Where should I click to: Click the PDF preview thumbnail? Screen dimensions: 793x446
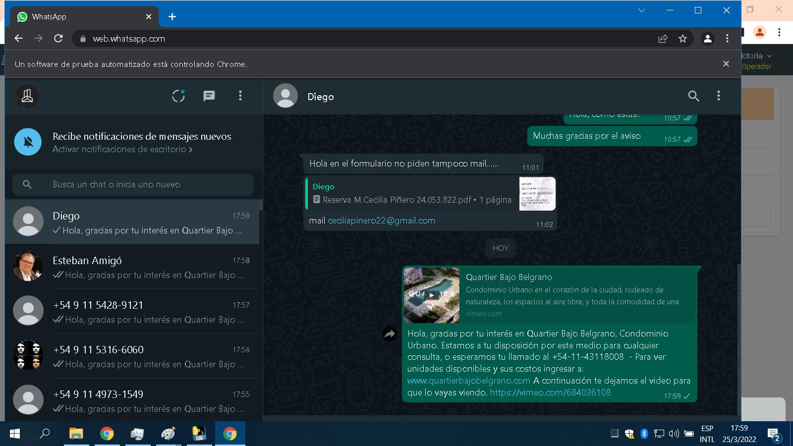point(537,194)
